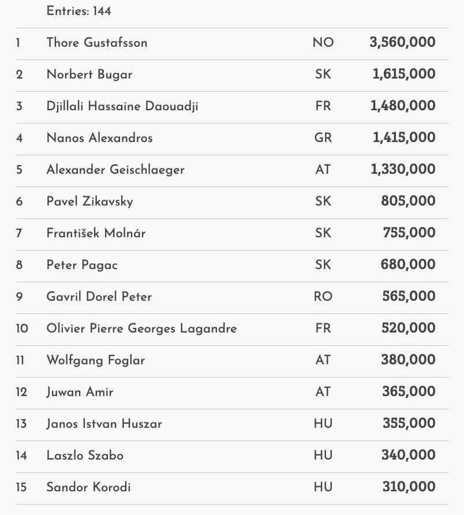The width and height of the screenshot is (464, 515).
Task: Open Djillali Hassaine Daouadji's entry
Action: click(122, 106)
